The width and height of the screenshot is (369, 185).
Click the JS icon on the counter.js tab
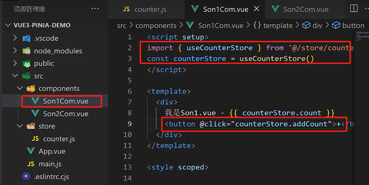coord(126,9)
